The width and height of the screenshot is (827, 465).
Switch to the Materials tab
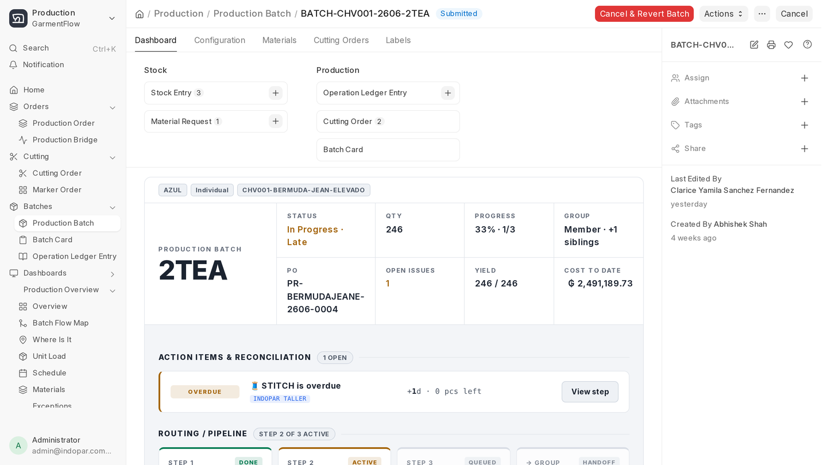pos(279,40)
